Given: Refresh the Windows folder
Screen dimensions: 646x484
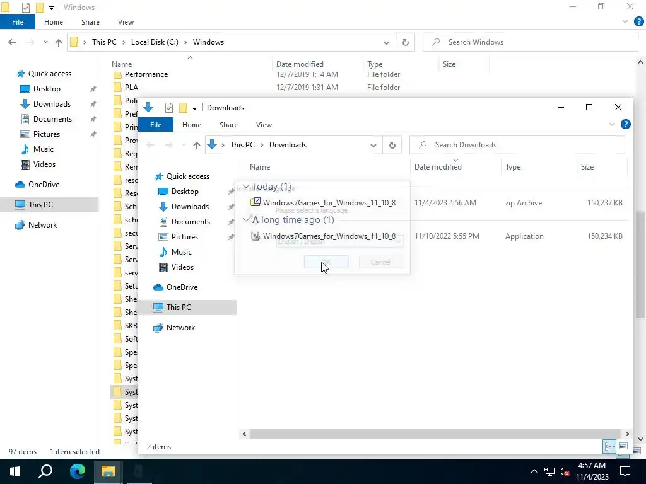Looking at the screenshot, I should 406,42.
